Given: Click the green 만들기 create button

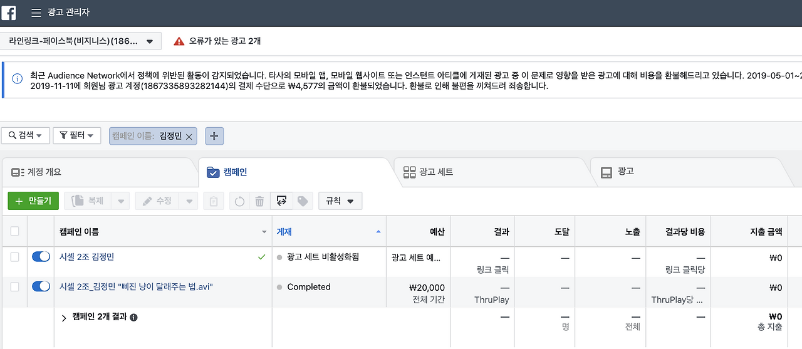Looking at the screenshot, I should (x=34, y=201).
